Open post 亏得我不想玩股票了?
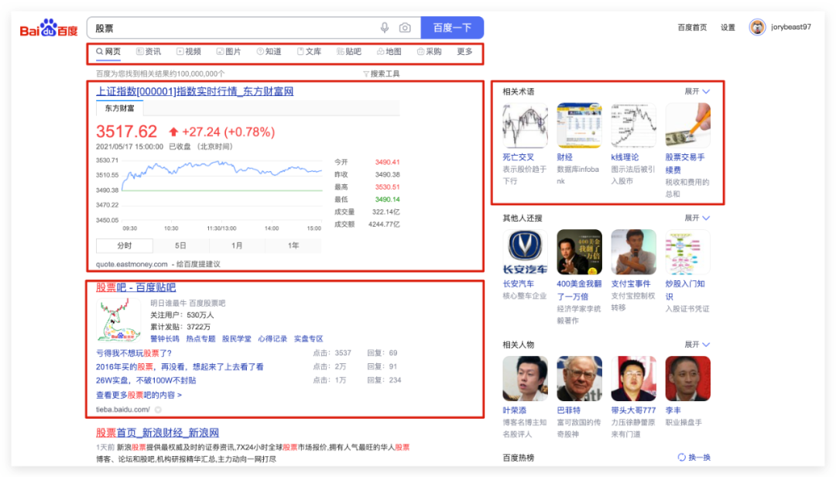The height and width of the screenshot is (477, 836). tap(134, 353)
